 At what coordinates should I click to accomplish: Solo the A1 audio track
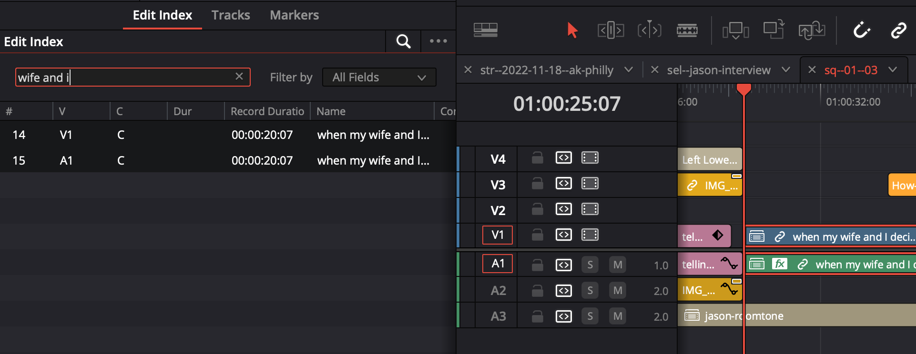[x=590, y=264]
